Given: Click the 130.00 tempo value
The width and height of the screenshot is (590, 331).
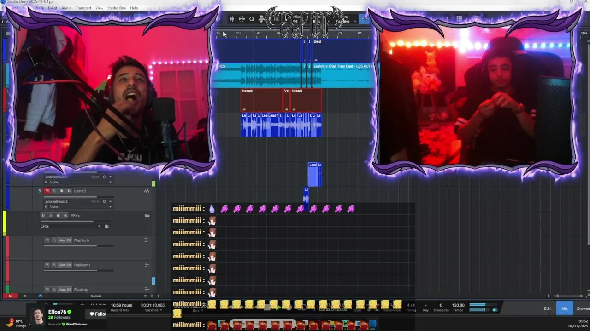Looking at the screenshot, I should [x=458, y=305].
